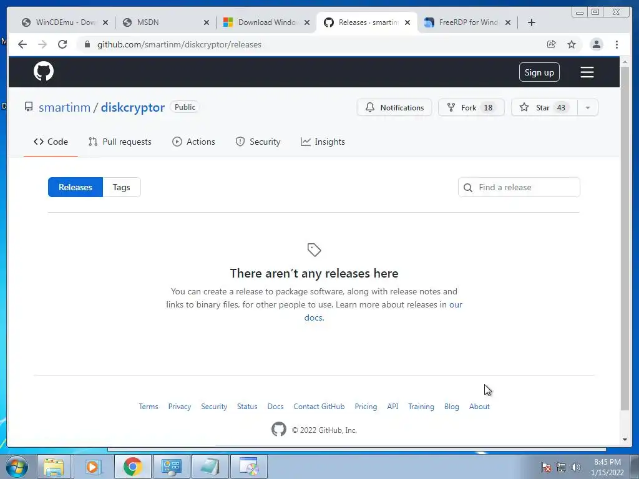Close the MSDN tab

(x=206, y=22)
